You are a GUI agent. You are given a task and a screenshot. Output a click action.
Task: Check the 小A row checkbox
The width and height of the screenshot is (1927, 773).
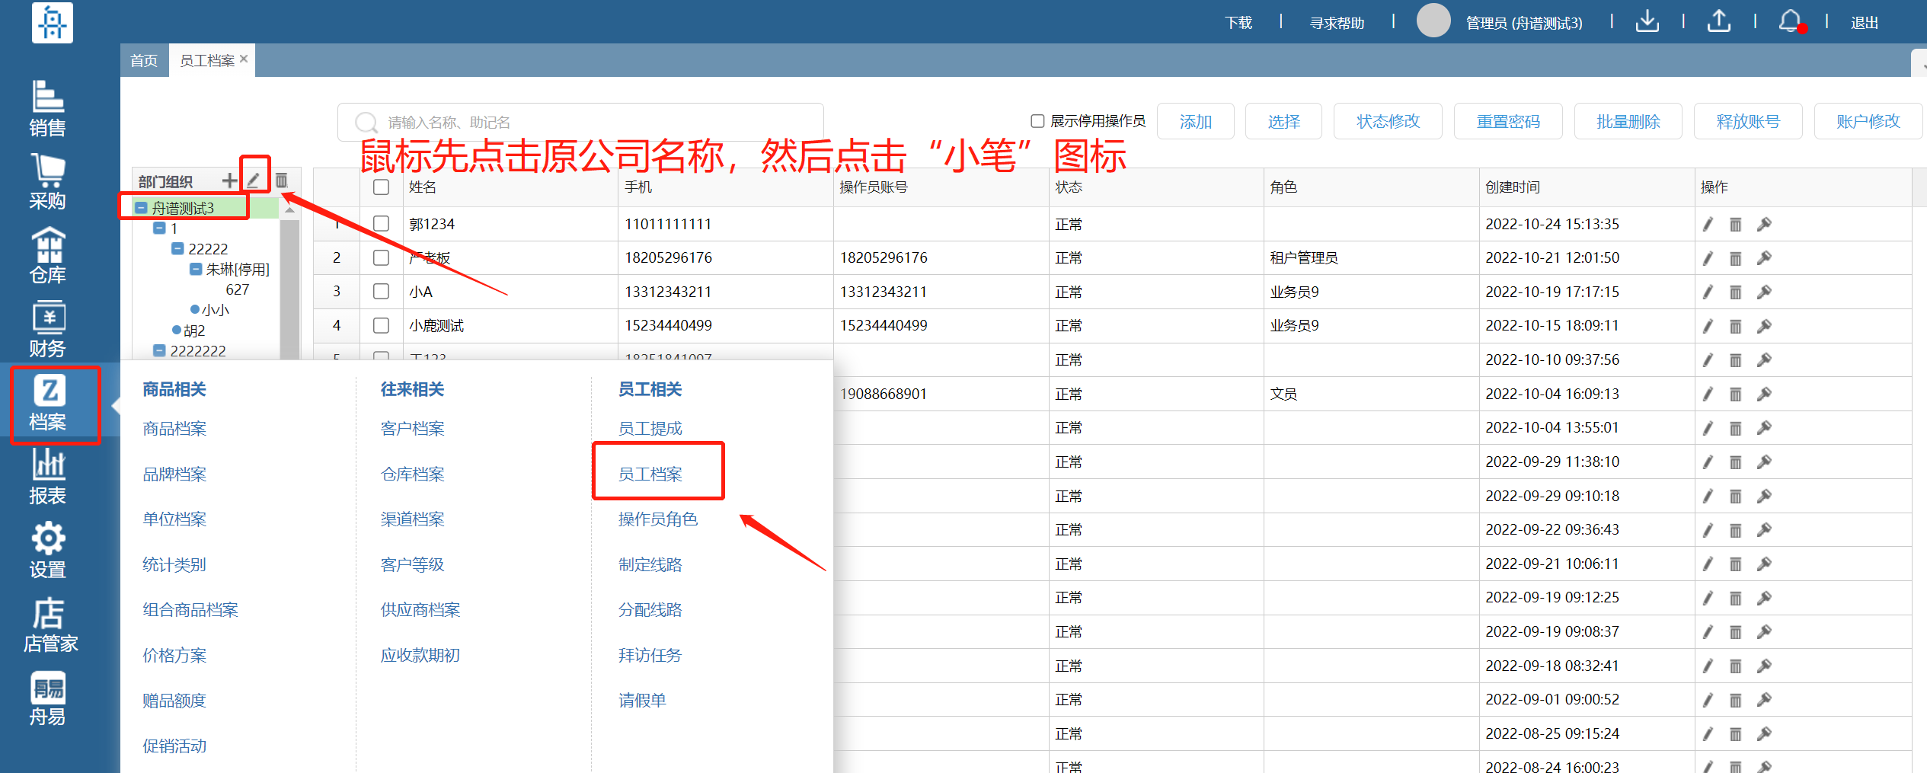382,292
